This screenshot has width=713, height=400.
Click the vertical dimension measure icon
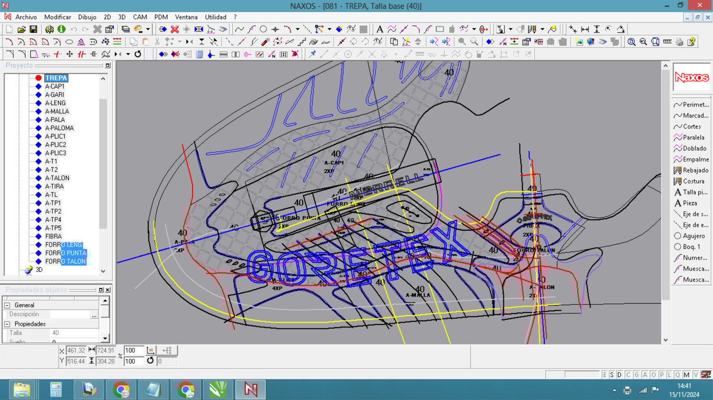point(597,29)
